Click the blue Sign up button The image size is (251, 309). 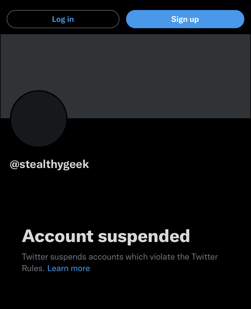click(x=185, y=19)
